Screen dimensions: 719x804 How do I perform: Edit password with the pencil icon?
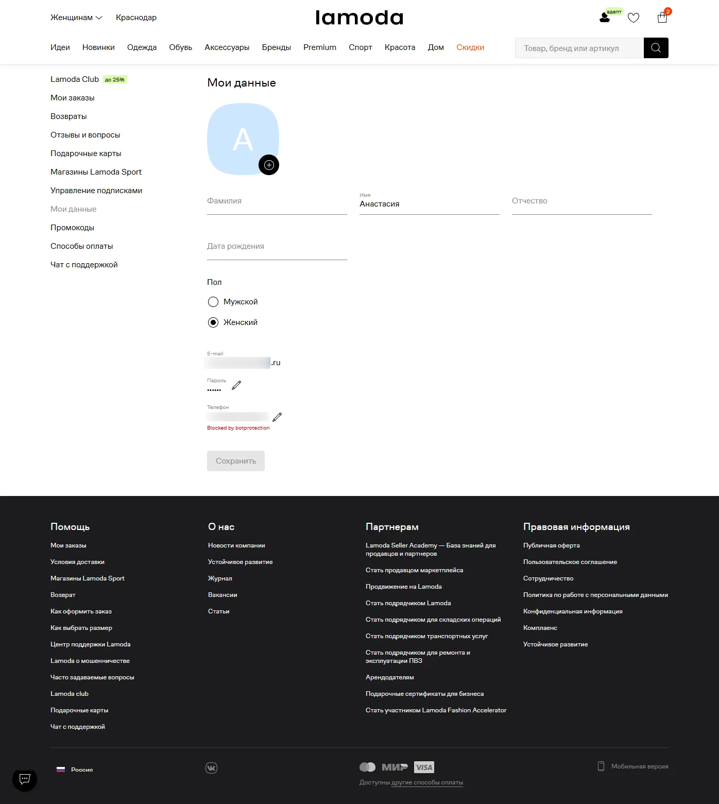click(x=236, y=385)
